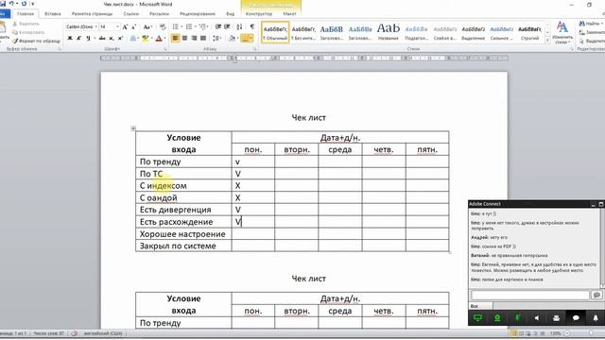The width and height of the screenshot is (605, 340).
Task: Select the Обычный style thumbnail
Action: (275, 32)
